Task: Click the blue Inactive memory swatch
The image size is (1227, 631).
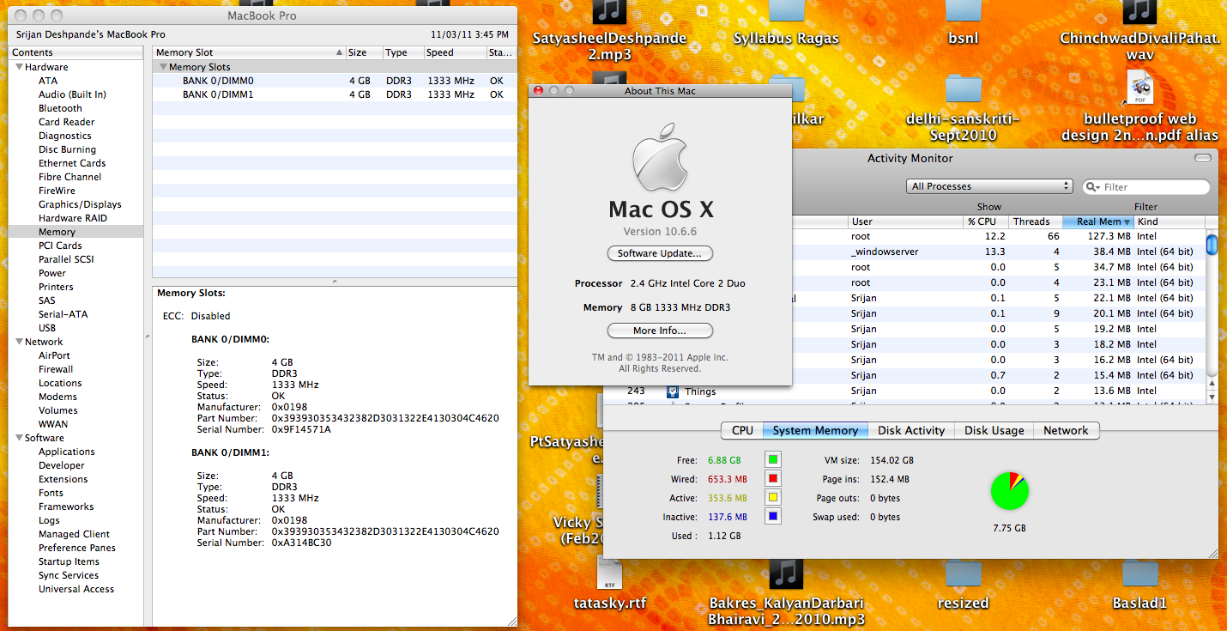Action: (x=772, y=517)
